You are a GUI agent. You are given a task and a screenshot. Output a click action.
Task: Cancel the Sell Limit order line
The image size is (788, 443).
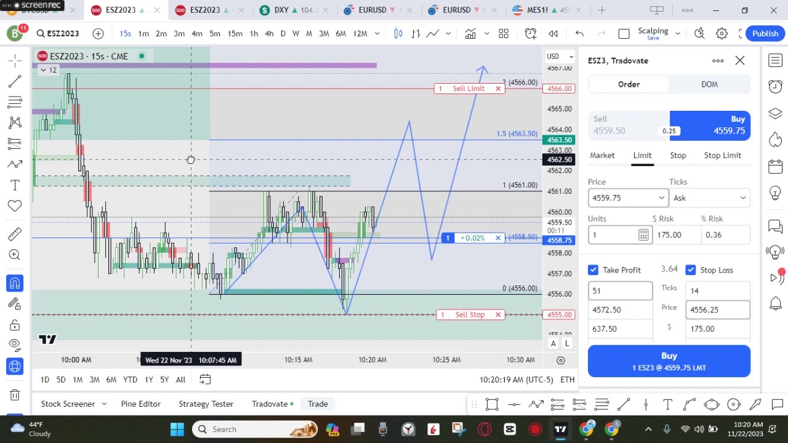point(498,89)
